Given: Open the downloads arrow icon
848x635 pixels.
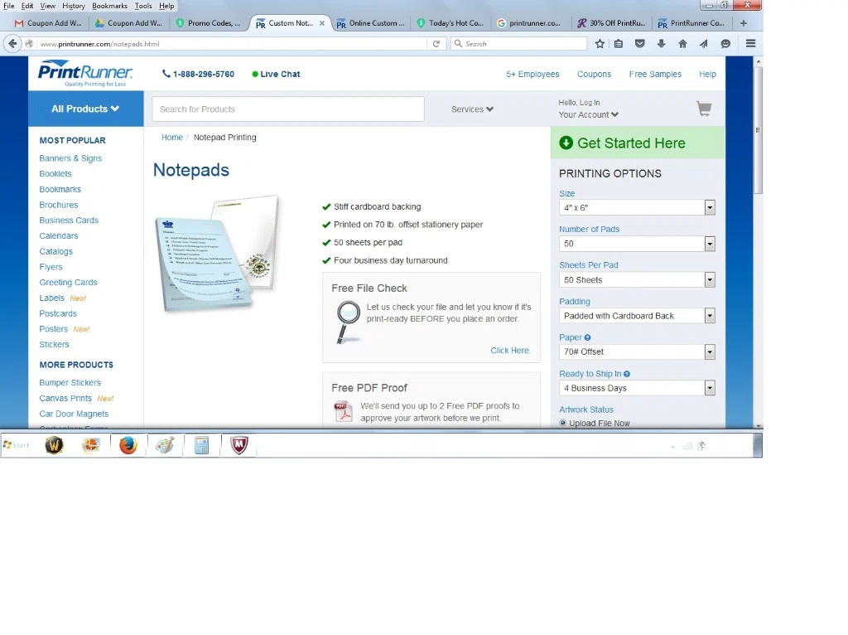Looking at the screenshot, I should coord(661,44).
